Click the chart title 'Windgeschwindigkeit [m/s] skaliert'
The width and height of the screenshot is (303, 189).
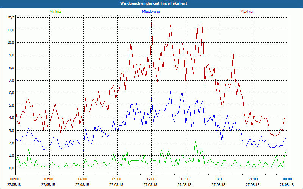[x=154, y=3]
